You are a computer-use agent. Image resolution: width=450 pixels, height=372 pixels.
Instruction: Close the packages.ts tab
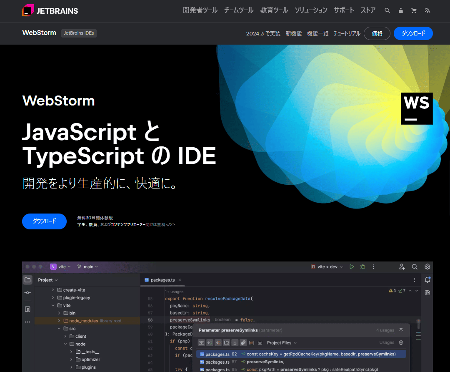(x=180, y=280)
